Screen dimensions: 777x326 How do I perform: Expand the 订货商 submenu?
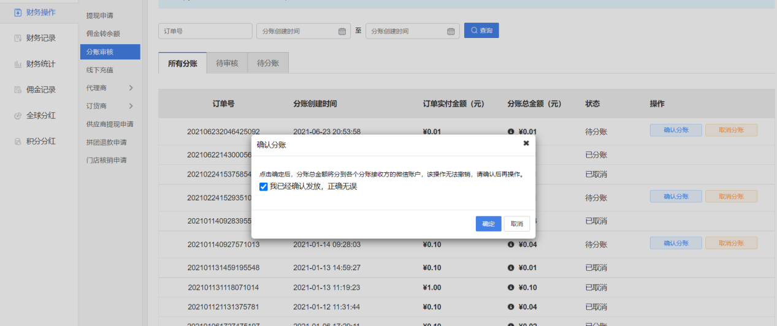(x=131, y=106)
